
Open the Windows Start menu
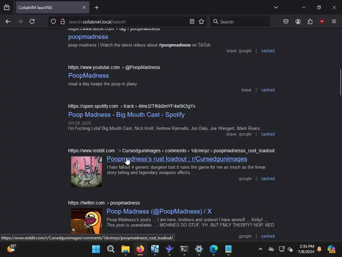(96, 249)
